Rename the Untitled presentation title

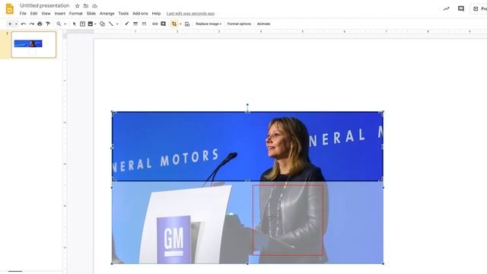[45, 5]
